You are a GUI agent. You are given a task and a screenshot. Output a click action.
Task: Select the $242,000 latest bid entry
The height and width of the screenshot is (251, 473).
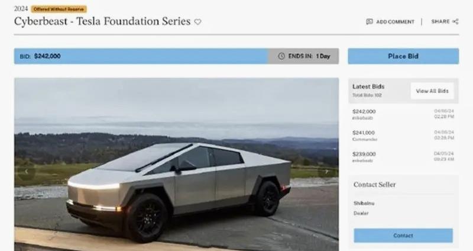(x=403, y=114)
